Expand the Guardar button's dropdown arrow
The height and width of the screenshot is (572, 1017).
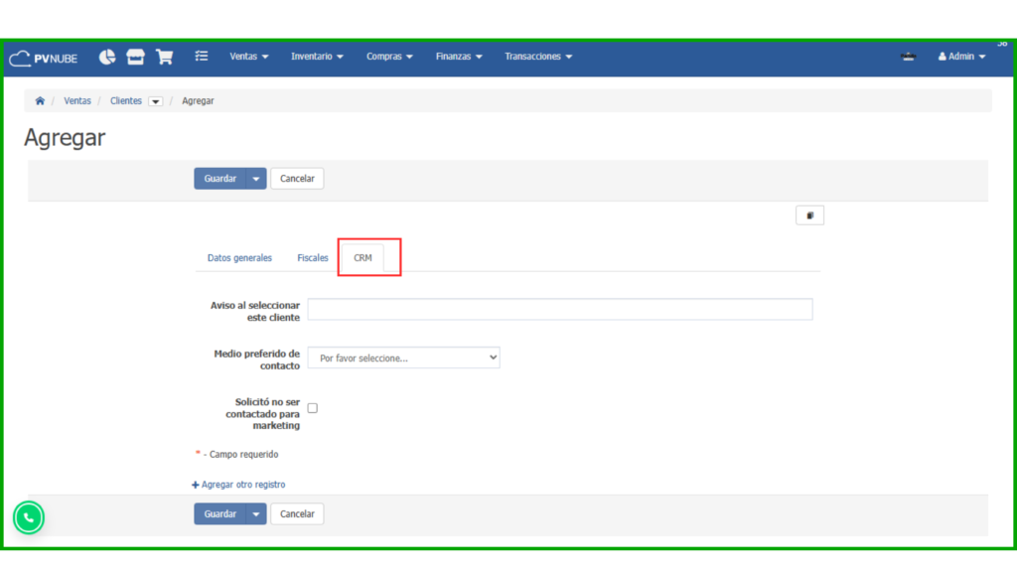pyautogui.click(x=256, y=178)
